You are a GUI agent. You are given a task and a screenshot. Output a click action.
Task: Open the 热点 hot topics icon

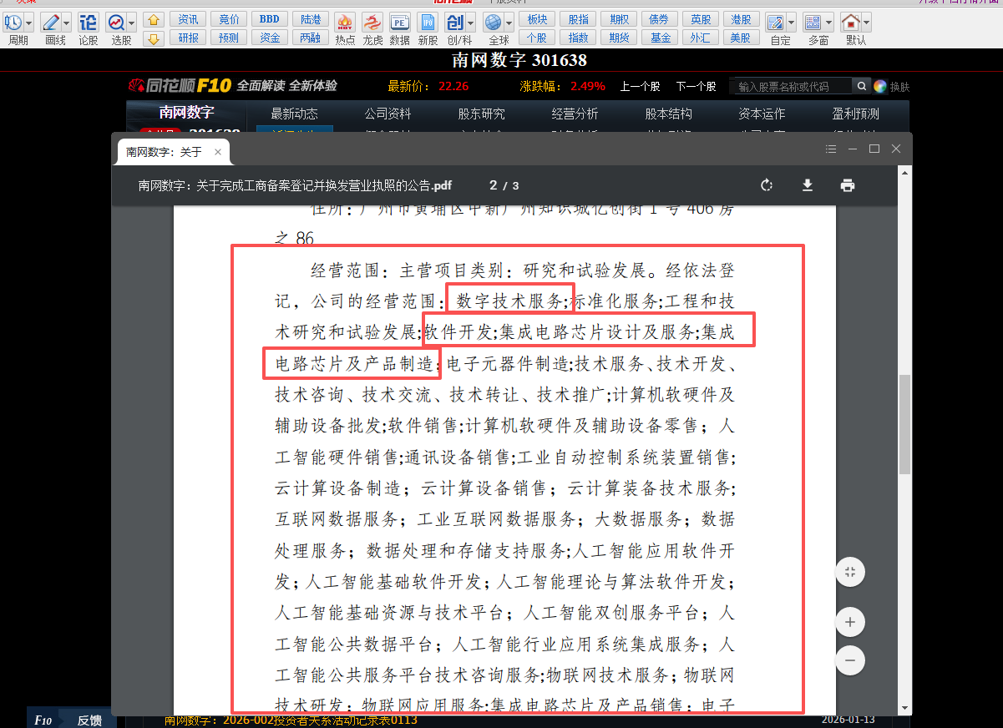coord(344,23)
